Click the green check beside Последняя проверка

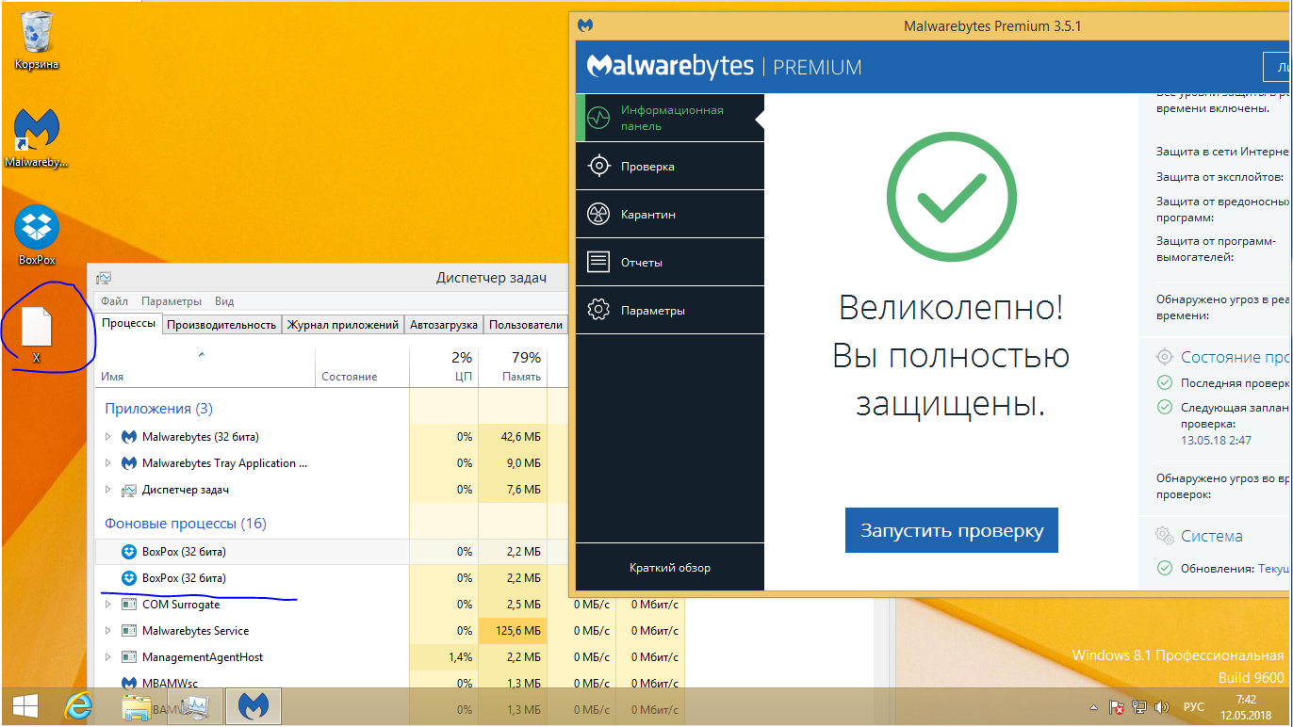click(1165, 382)
